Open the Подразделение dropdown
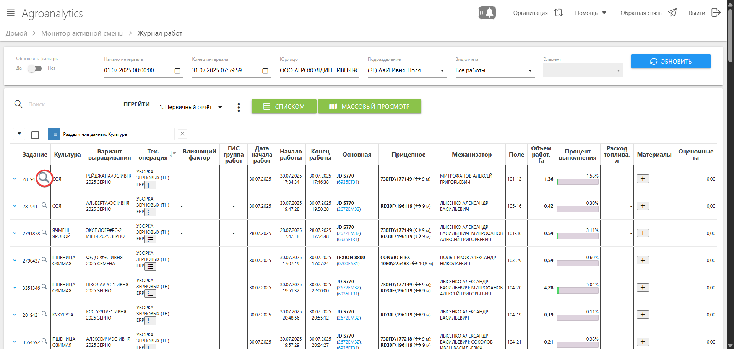The image size is (734, 349). pos(442,71)
